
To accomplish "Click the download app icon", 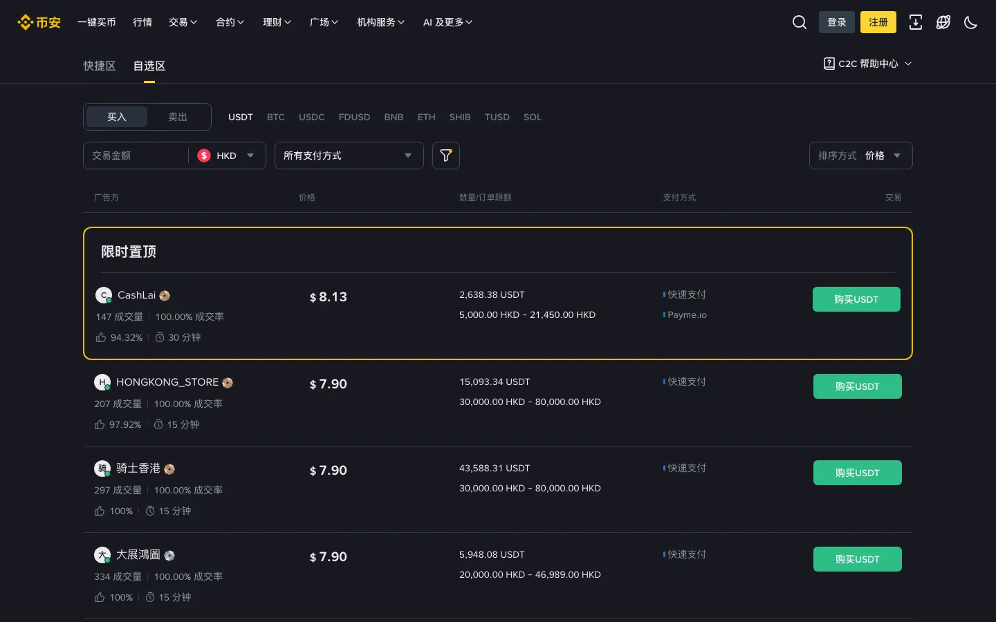I will pos(916,22).
